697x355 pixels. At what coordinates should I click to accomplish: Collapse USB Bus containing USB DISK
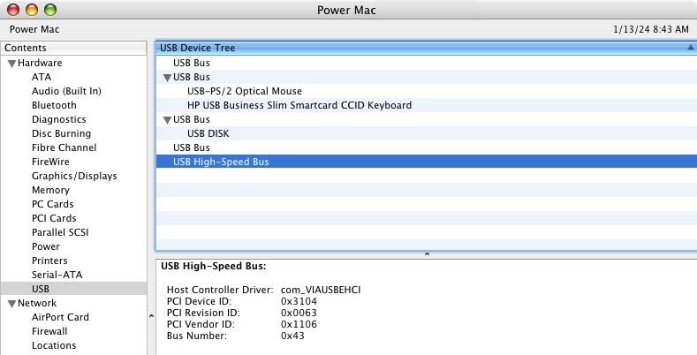(x=167, y=120)
